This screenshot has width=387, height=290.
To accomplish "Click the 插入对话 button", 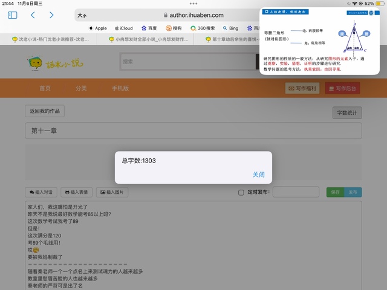I will point(41,192).
